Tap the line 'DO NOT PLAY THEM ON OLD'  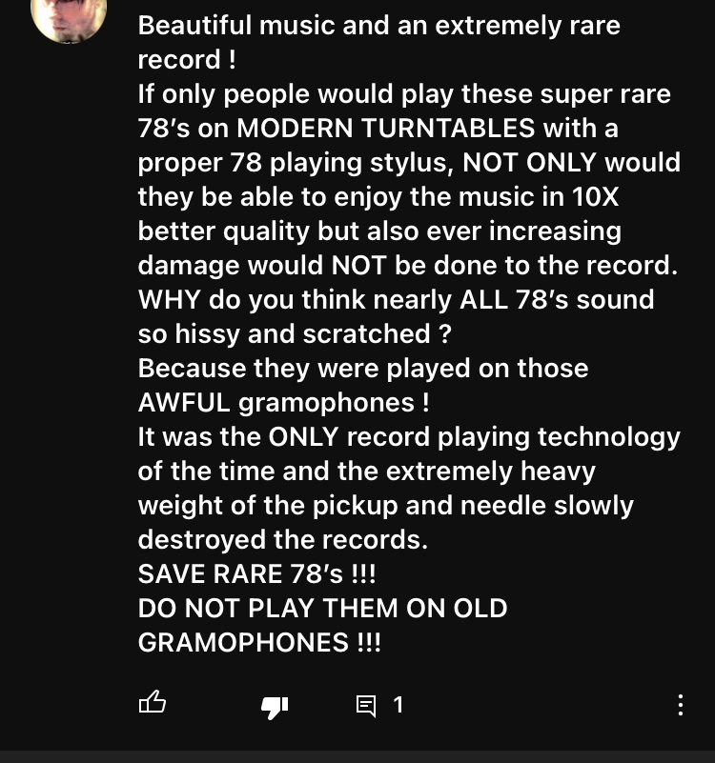tap(322, 609)
